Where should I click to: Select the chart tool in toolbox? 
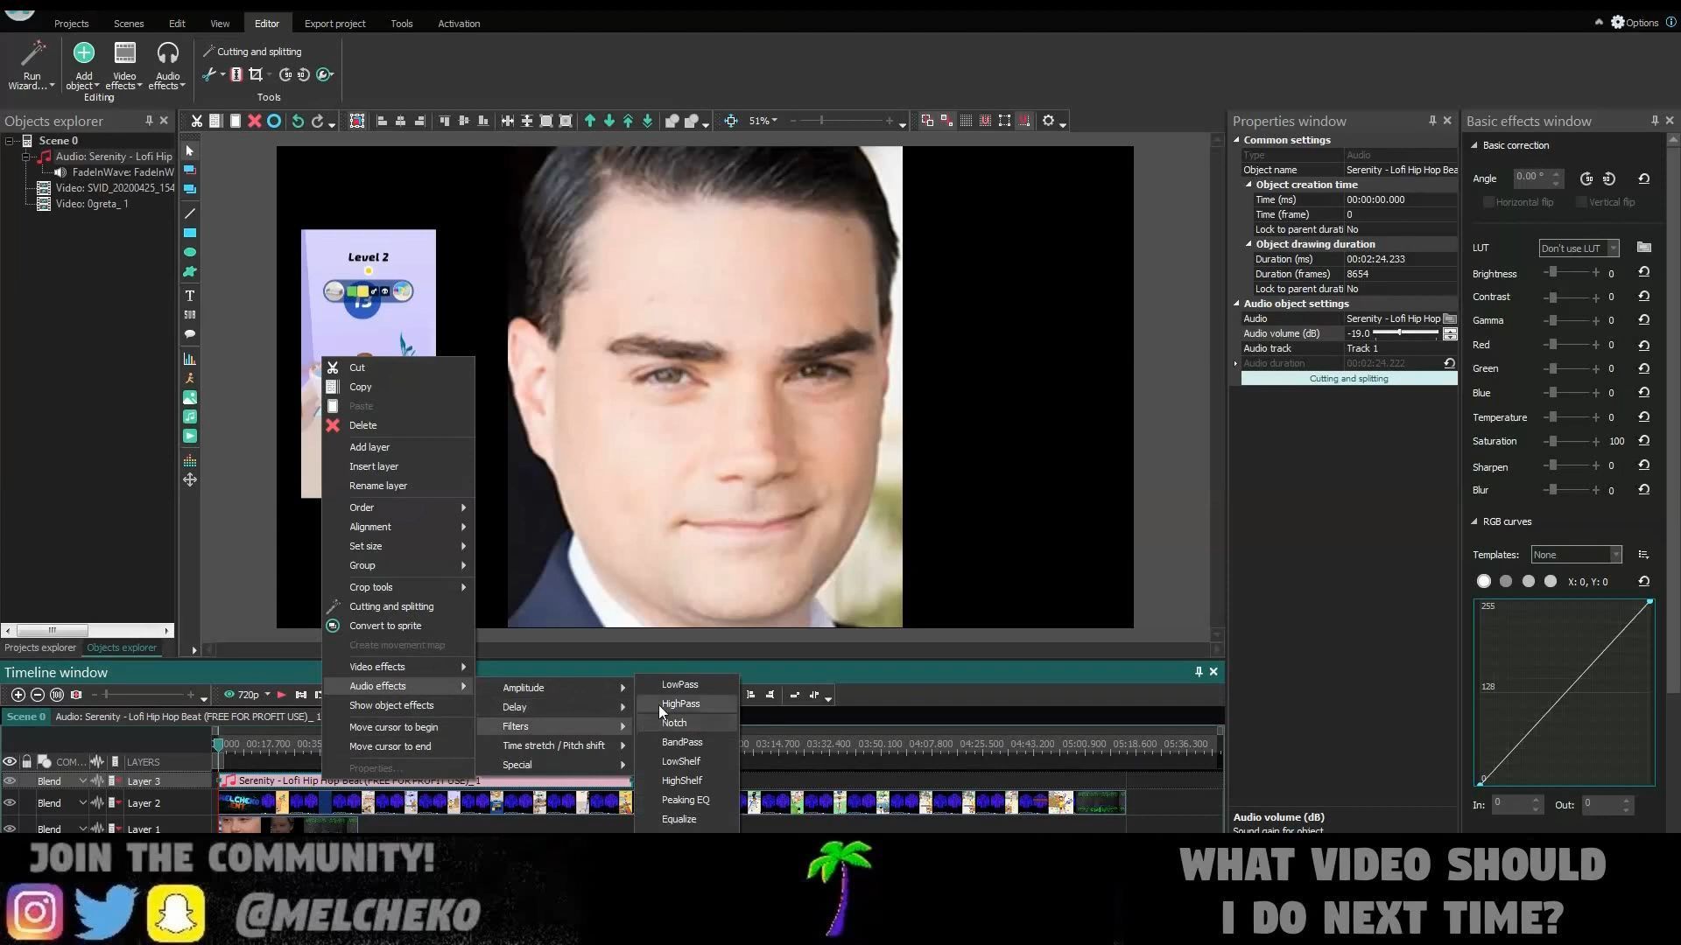[x=189, y=359]
